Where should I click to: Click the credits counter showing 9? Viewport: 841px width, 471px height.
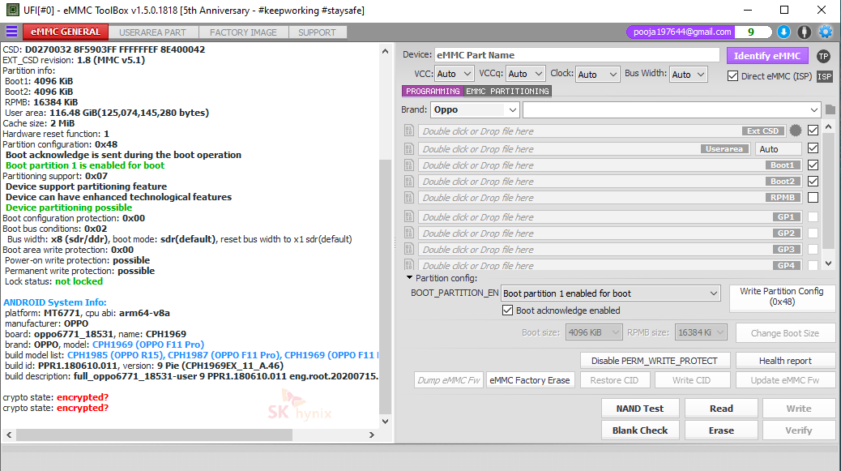click(x=751, y=32)
